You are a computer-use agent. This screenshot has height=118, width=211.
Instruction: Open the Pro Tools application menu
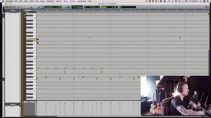tap(10, 1)
